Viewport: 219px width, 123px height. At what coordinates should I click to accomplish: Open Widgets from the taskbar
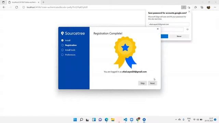[94, 120]
